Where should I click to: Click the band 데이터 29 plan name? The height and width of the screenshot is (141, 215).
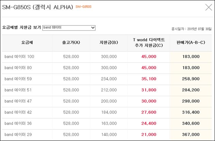click(18, 135)
